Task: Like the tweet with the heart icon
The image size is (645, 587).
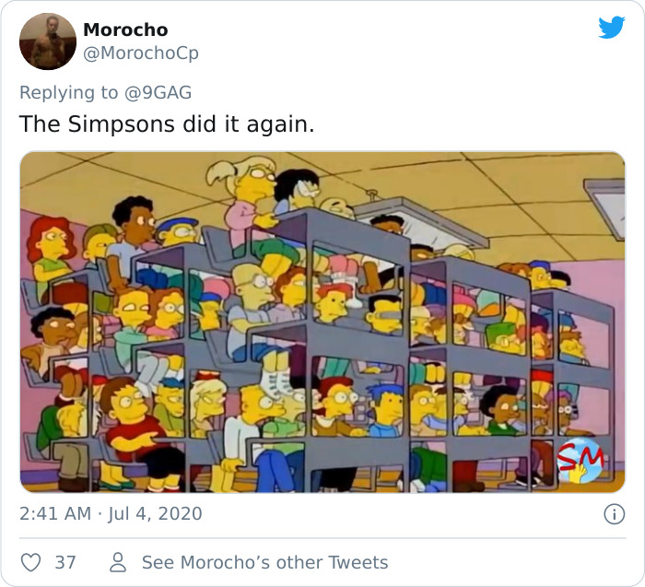Action: [30, 562]
